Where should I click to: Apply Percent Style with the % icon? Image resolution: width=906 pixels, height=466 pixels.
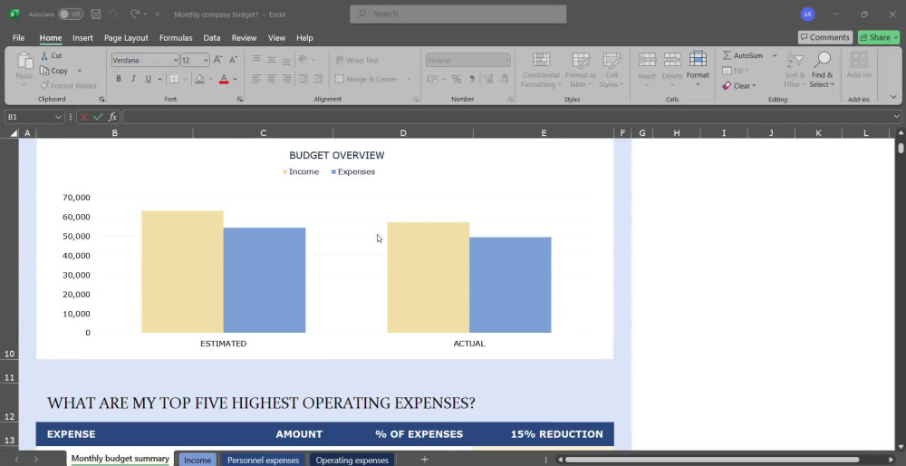point(457,79)
